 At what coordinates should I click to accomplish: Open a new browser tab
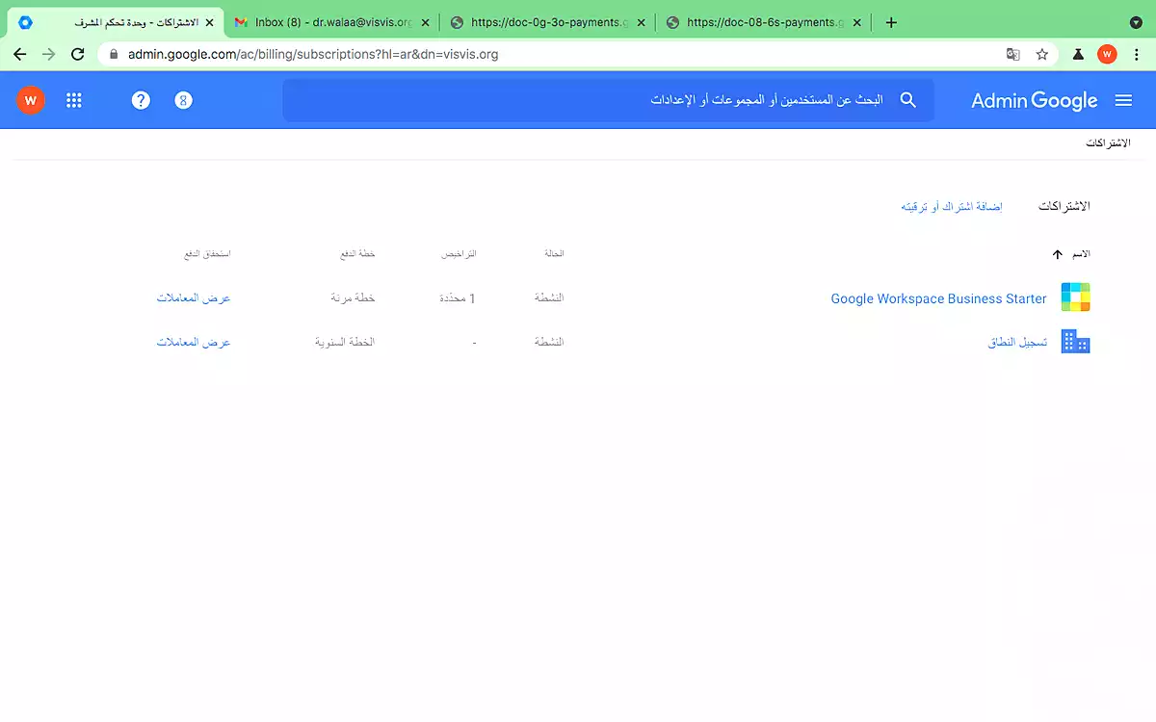pos(891,22)
